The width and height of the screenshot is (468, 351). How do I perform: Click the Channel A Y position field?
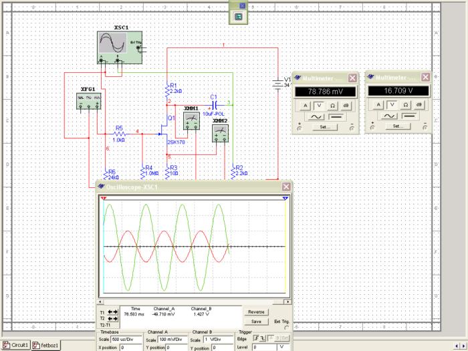pos(177,348)
